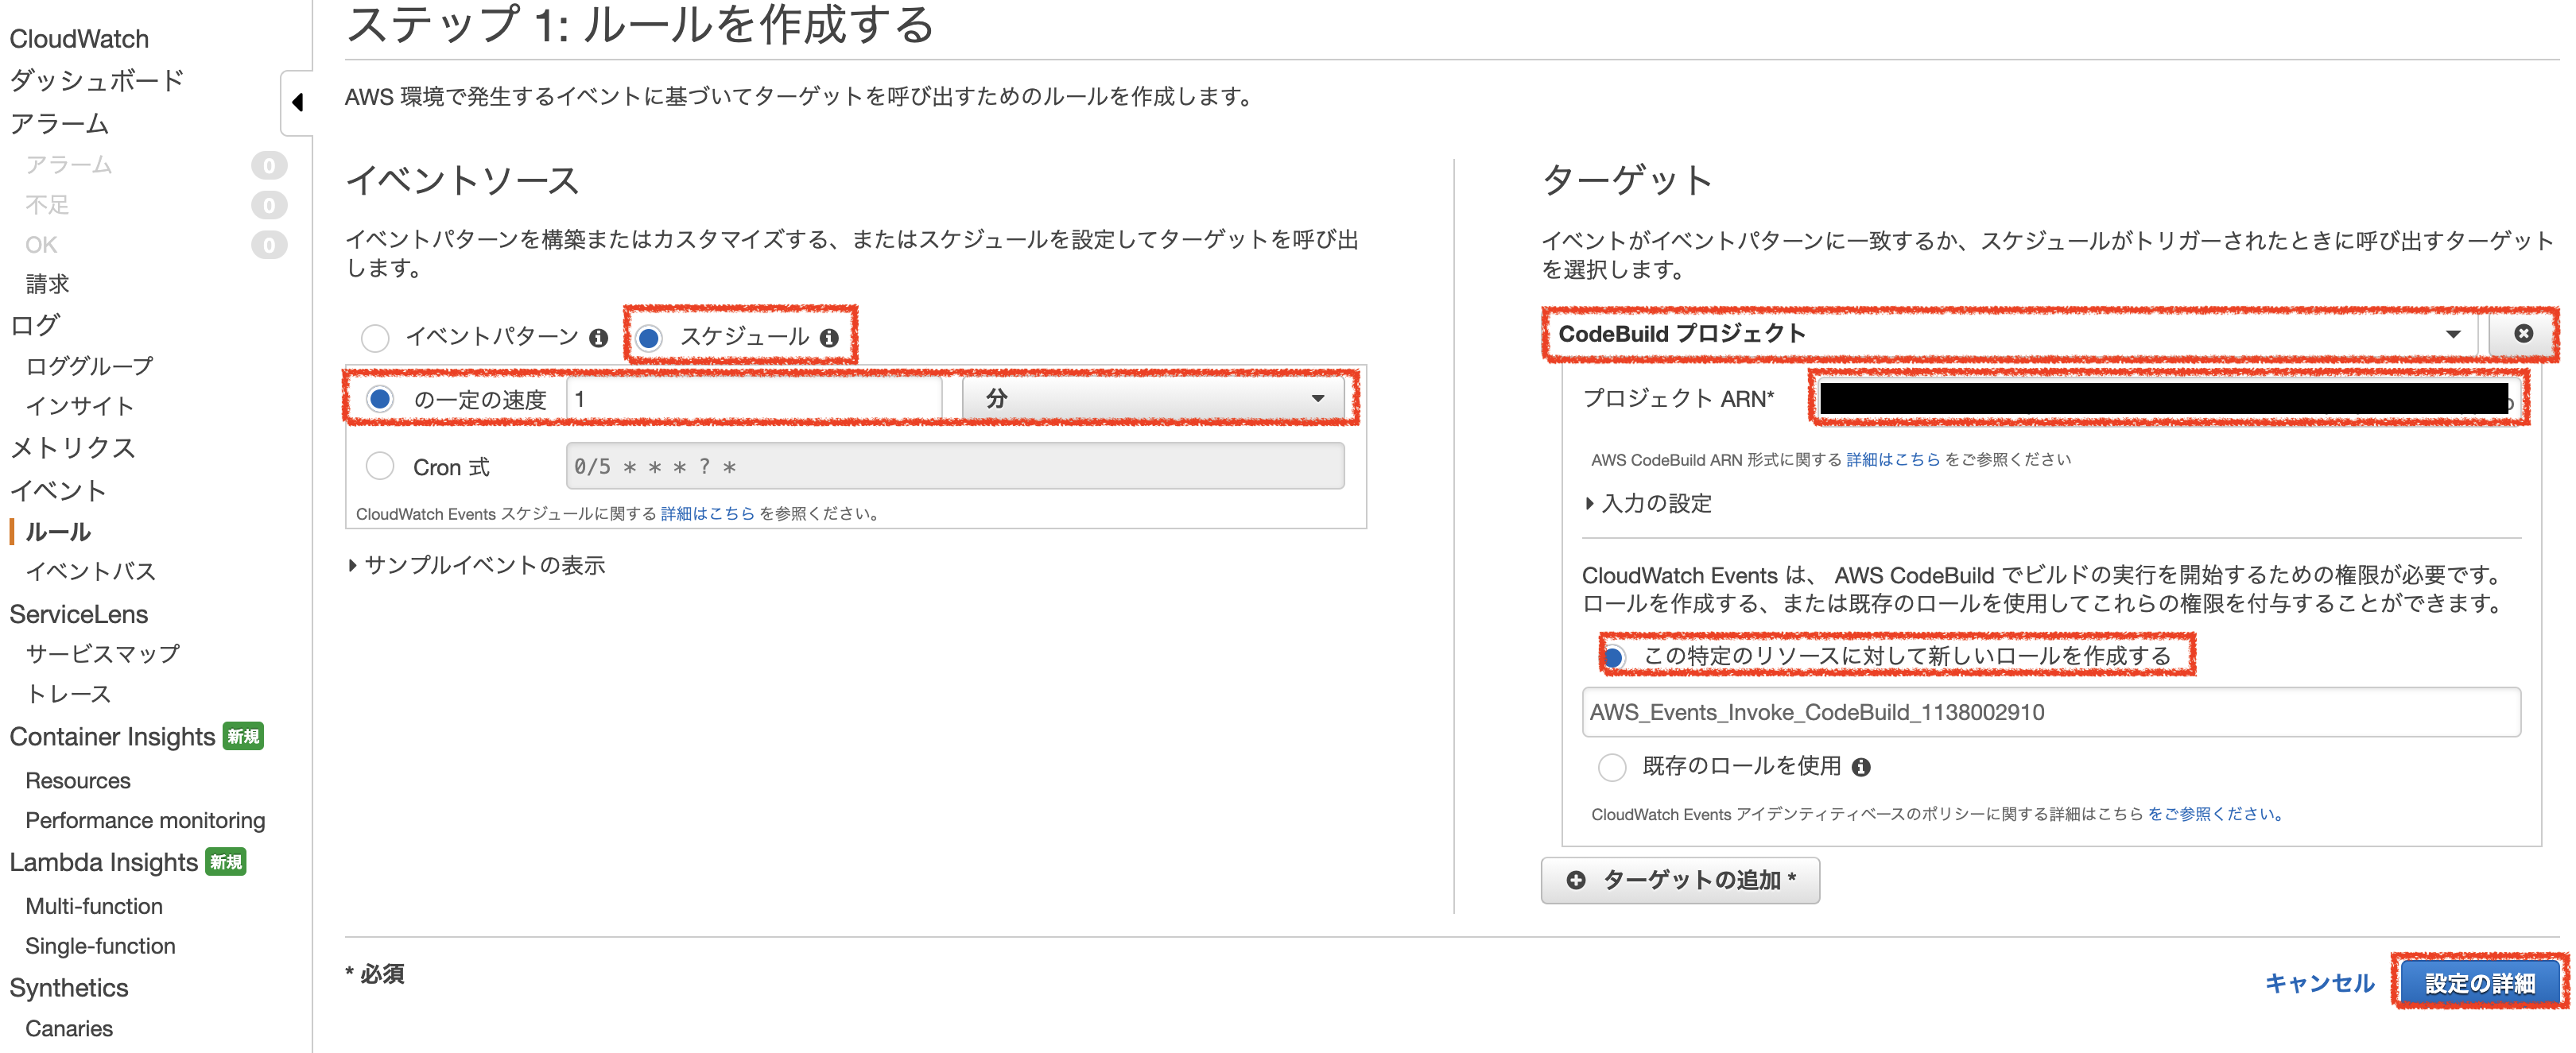Screen dimensions: 2576x1053
Task: Open Lambda Insights in the sidebar
Action: tap(103, 862)
